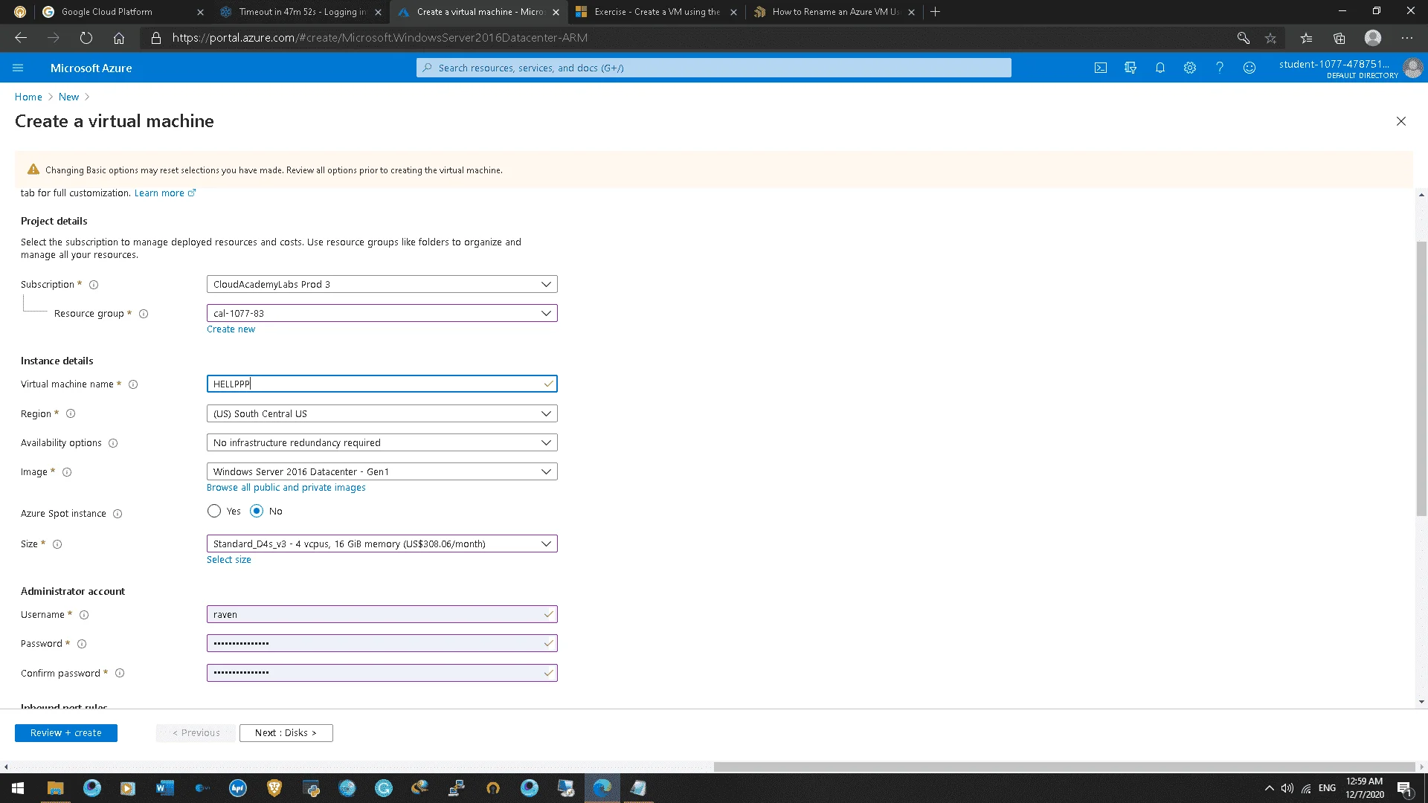The width and height of the screenshot is (1428, 803).
Task: Open the Image dropdown
Action: [x=382, y=471]
